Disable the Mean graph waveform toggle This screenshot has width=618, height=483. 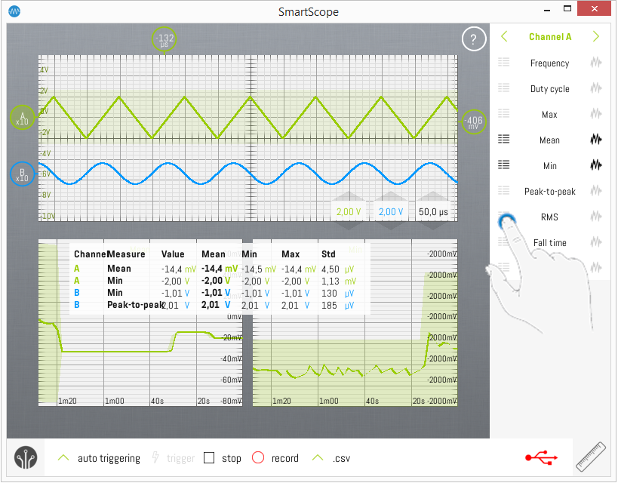point(597,140)
